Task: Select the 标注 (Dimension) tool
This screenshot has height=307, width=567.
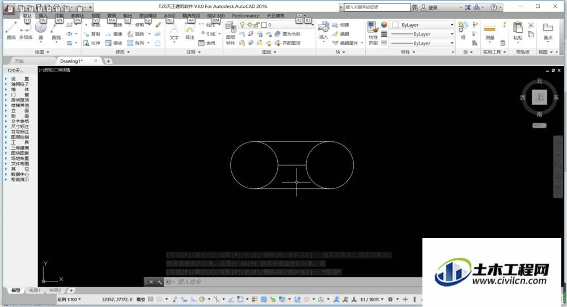Action: point(190,31)
